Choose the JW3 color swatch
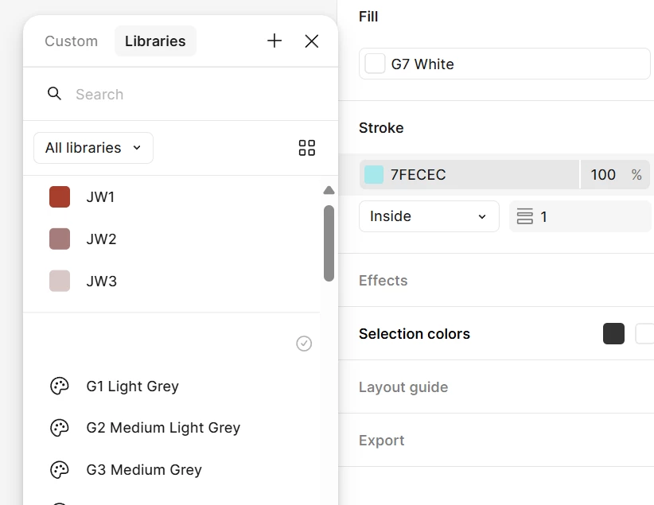 [x=60, y=281]
